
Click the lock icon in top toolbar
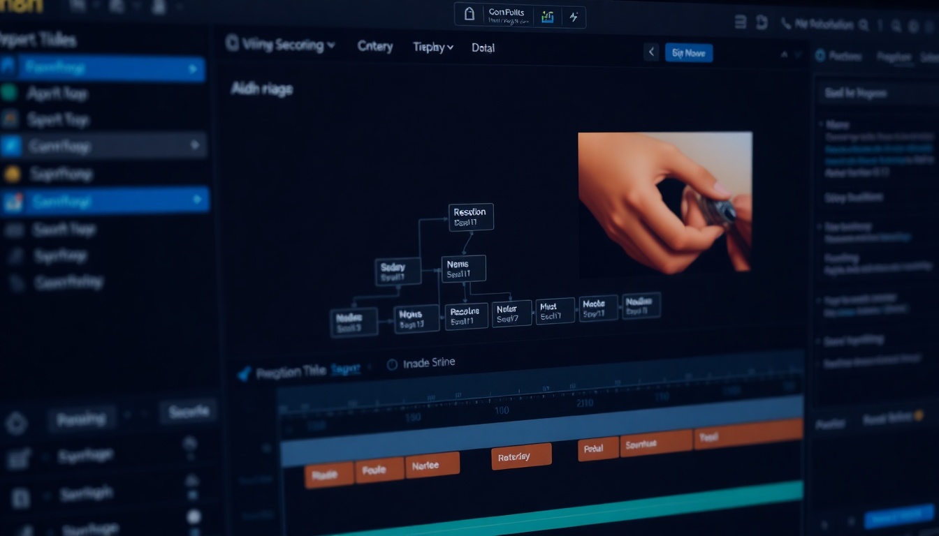coord(469,15)
